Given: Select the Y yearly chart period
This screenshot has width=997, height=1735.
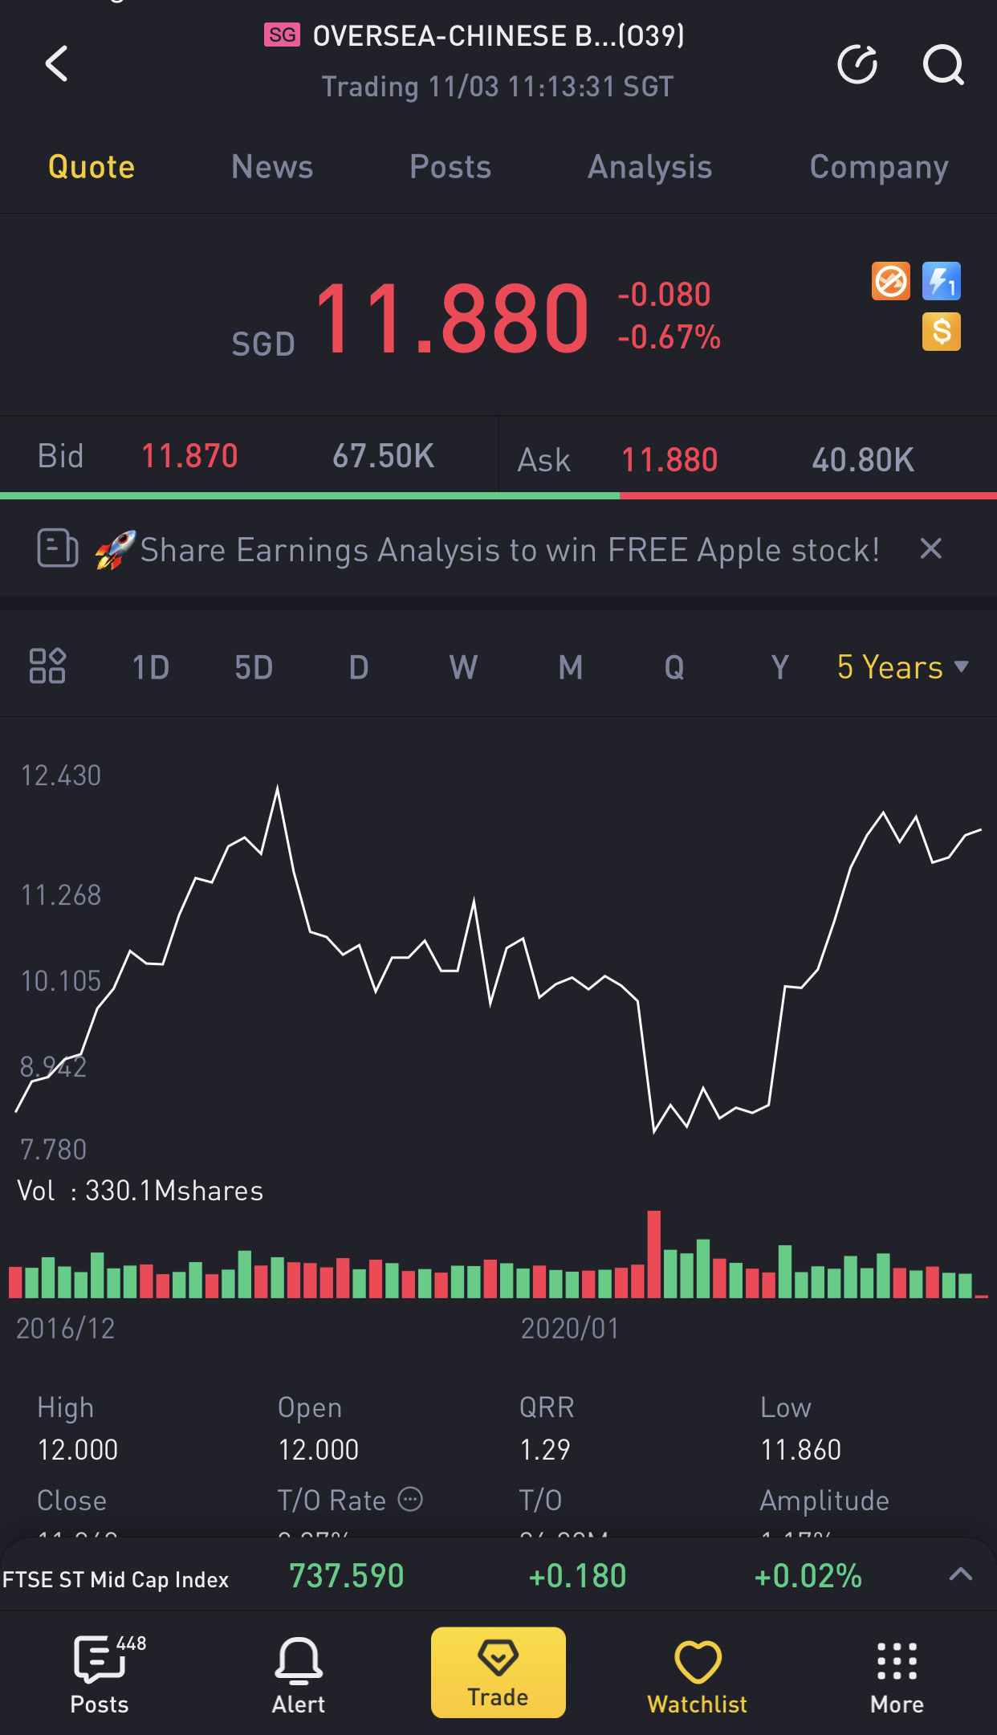Looking at the screenshot, I should 779,667.
